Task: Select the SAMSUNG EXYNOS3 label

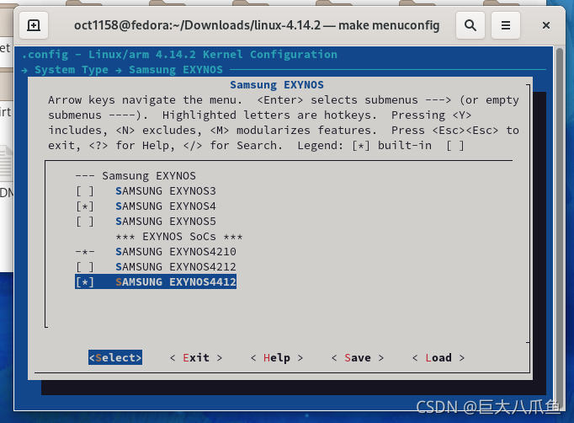Action: pyautogui.click(x=166, y=191)
